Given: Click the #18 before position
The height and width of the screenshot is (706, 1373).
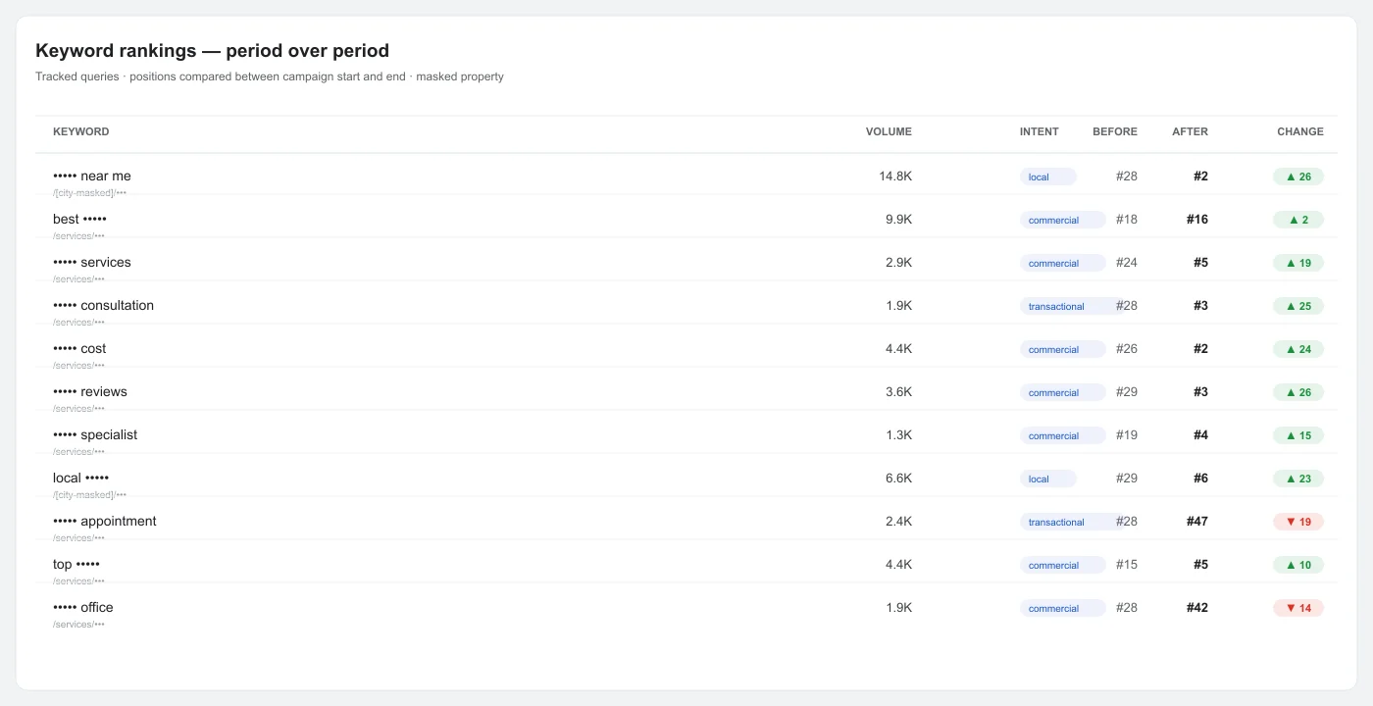Looking at the screenshot, I should pyautogui.click(x=1127, y=220).
